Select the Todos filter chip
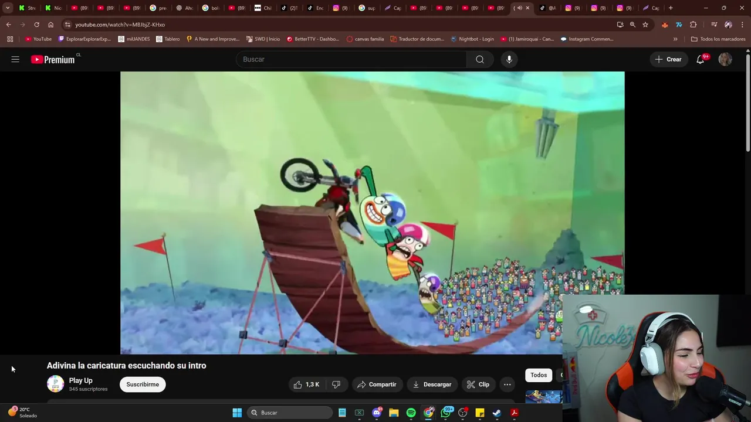The width and height of the screenshot is (751, 422). pos(539,375)
